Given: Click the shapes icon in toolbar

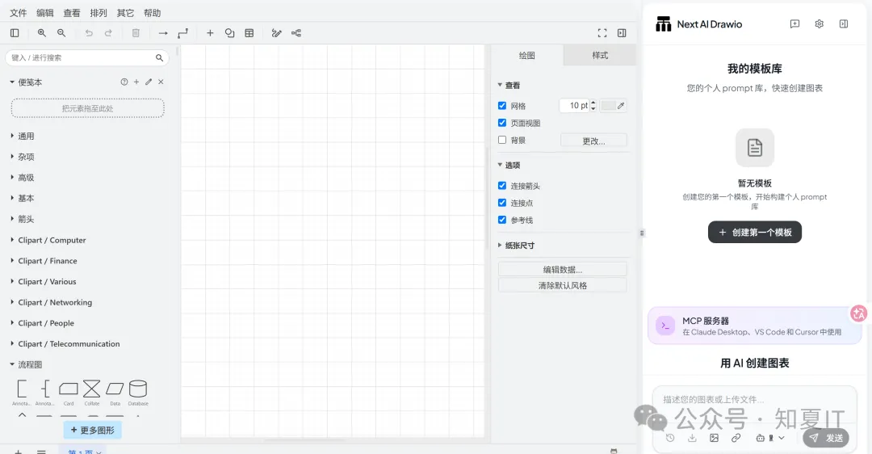Looking at the screenshot, I should click(x=229, y=33).
